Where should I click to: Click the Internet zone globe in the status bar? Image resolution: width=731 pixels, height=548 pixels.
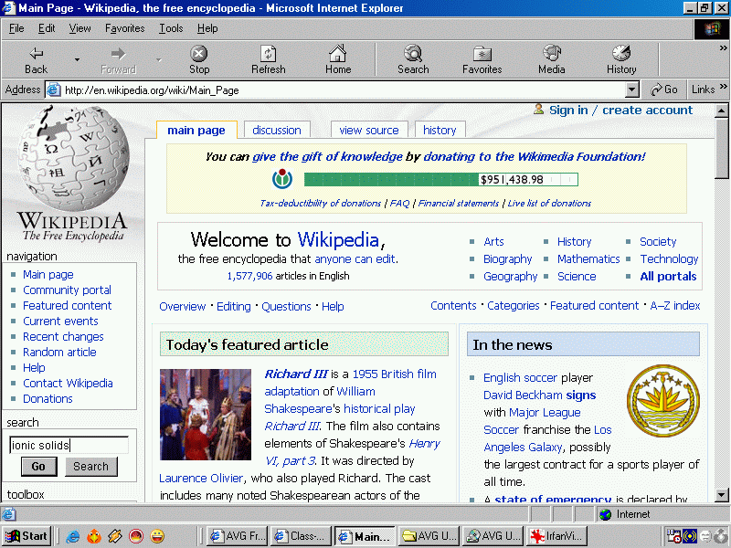click(605, 514)
